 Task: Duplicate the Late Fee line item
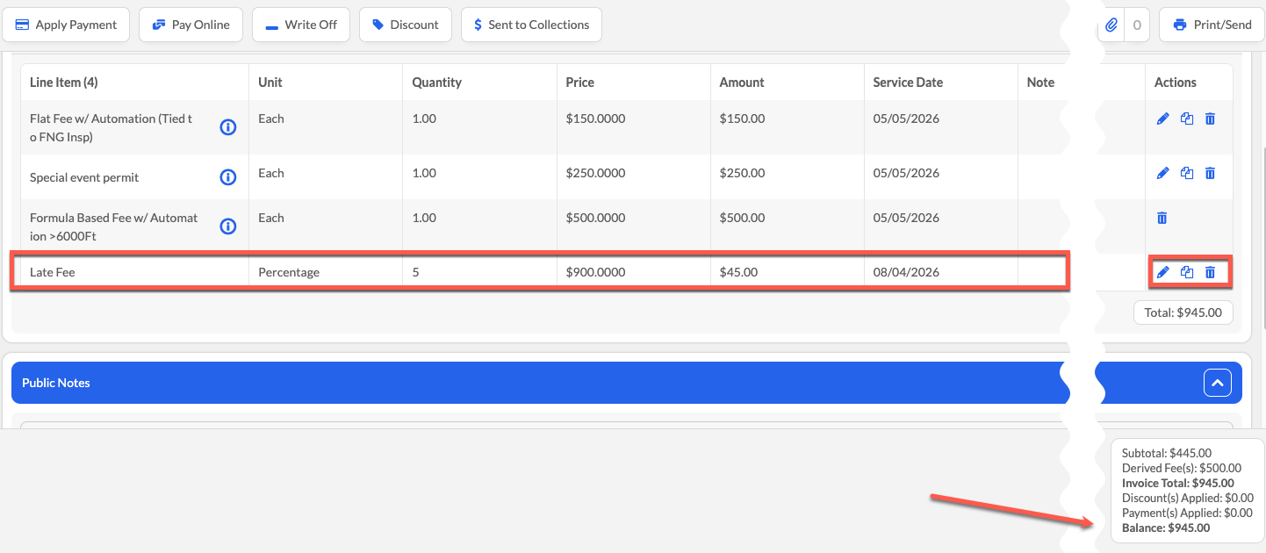tap(1187, 272)
